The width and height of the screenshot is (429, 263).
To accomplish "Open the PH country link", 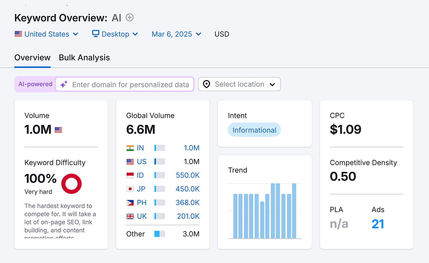I will (x=142, y=203).
